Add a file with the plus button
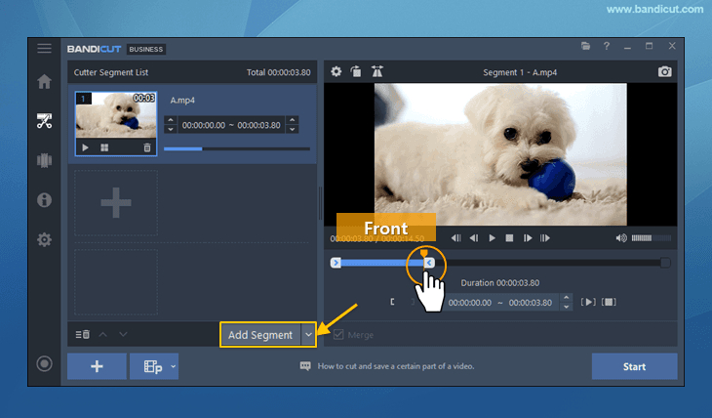 coord(97,366)
